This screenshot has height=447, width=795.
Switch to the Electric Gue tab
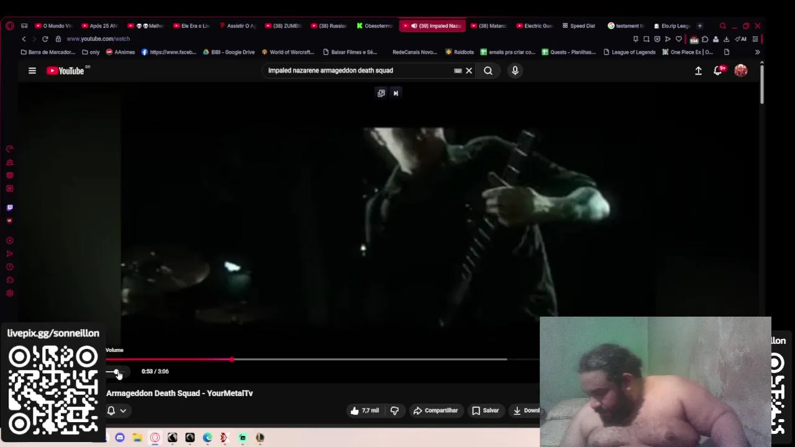(535, 25)
